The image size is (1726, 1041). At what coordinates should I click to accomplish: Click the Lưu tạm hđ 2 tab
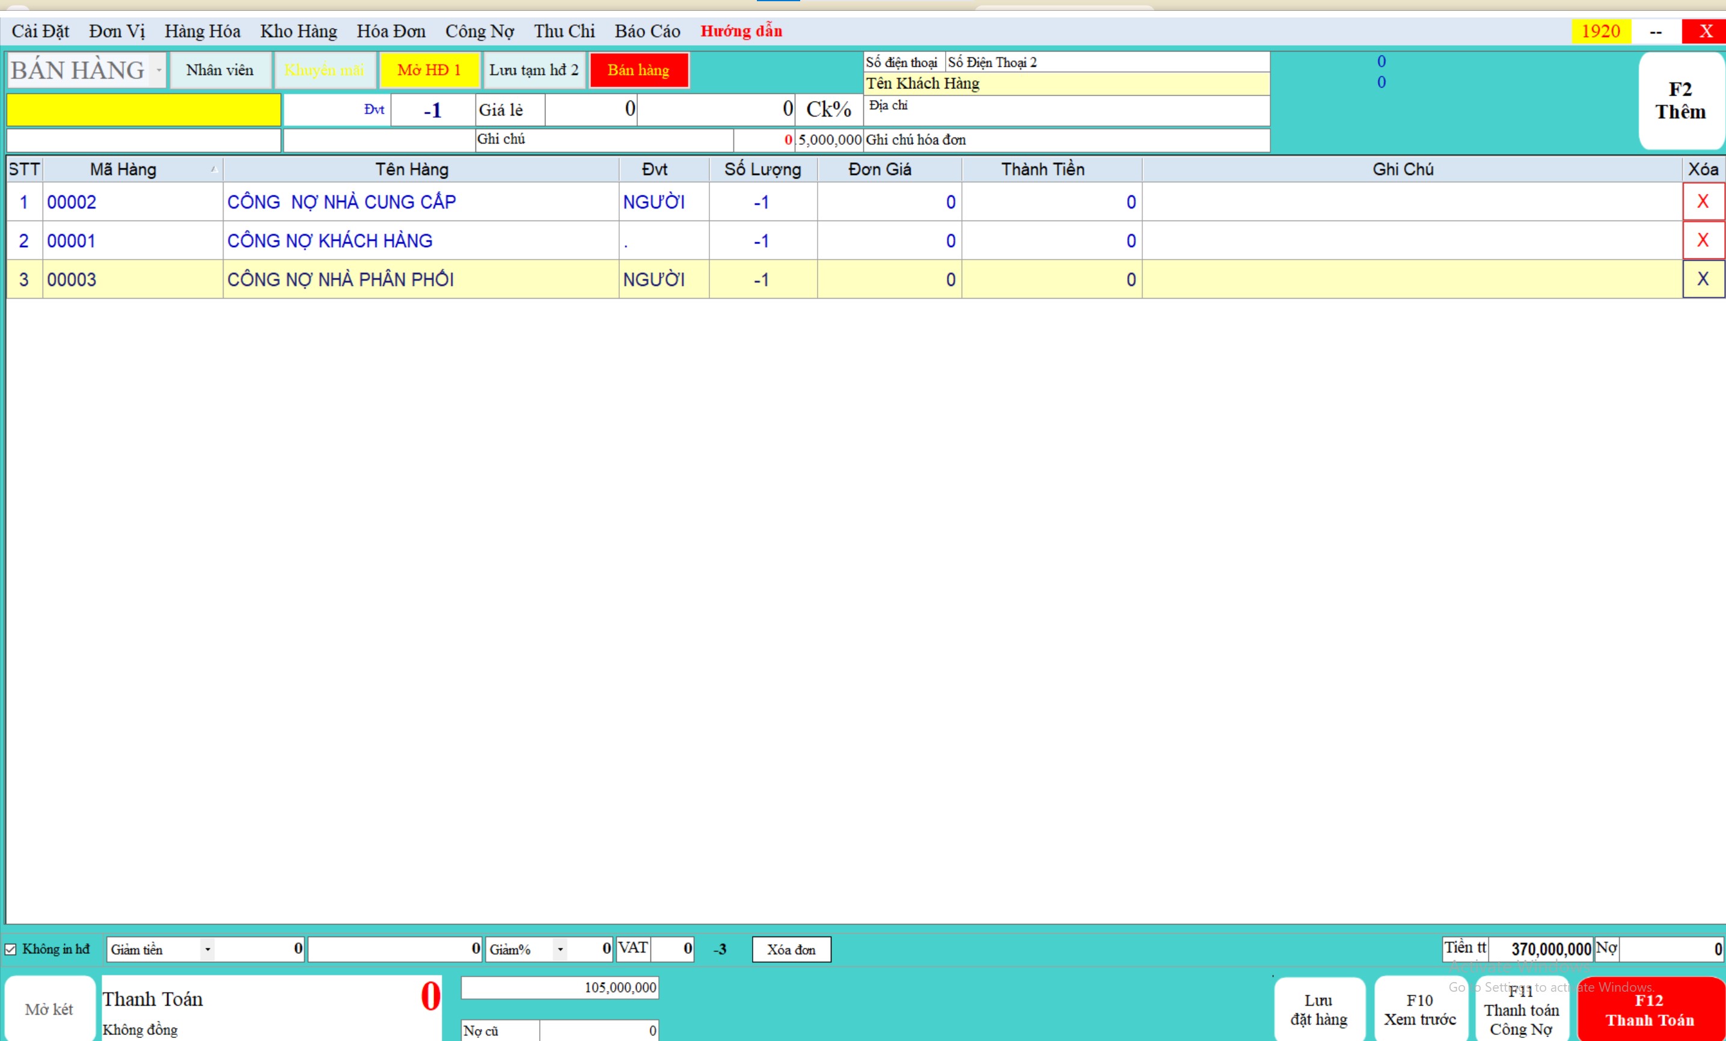[x=533, y=70]
